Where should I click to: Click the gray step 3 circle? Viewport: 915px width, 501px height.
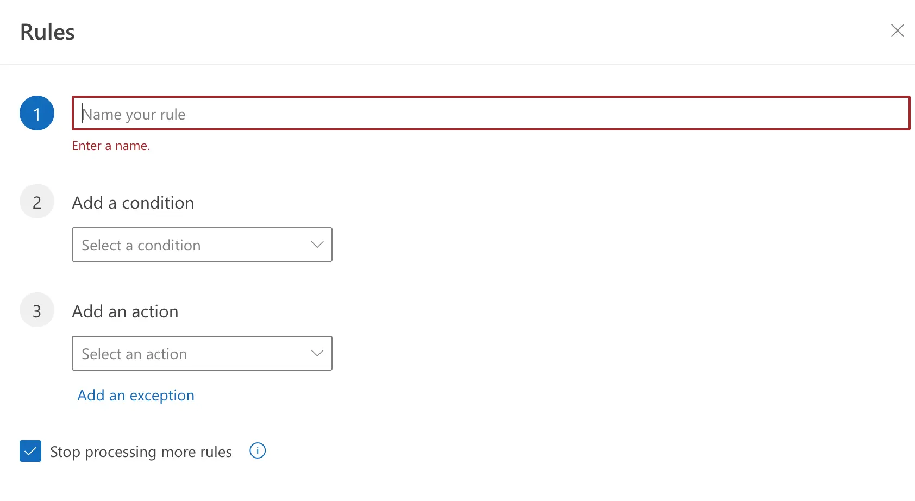pos(37,311)
